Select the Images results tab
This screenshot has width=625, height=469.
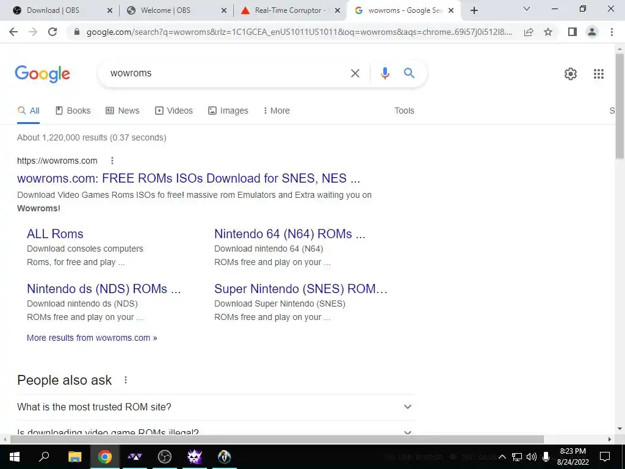point(228,111)
